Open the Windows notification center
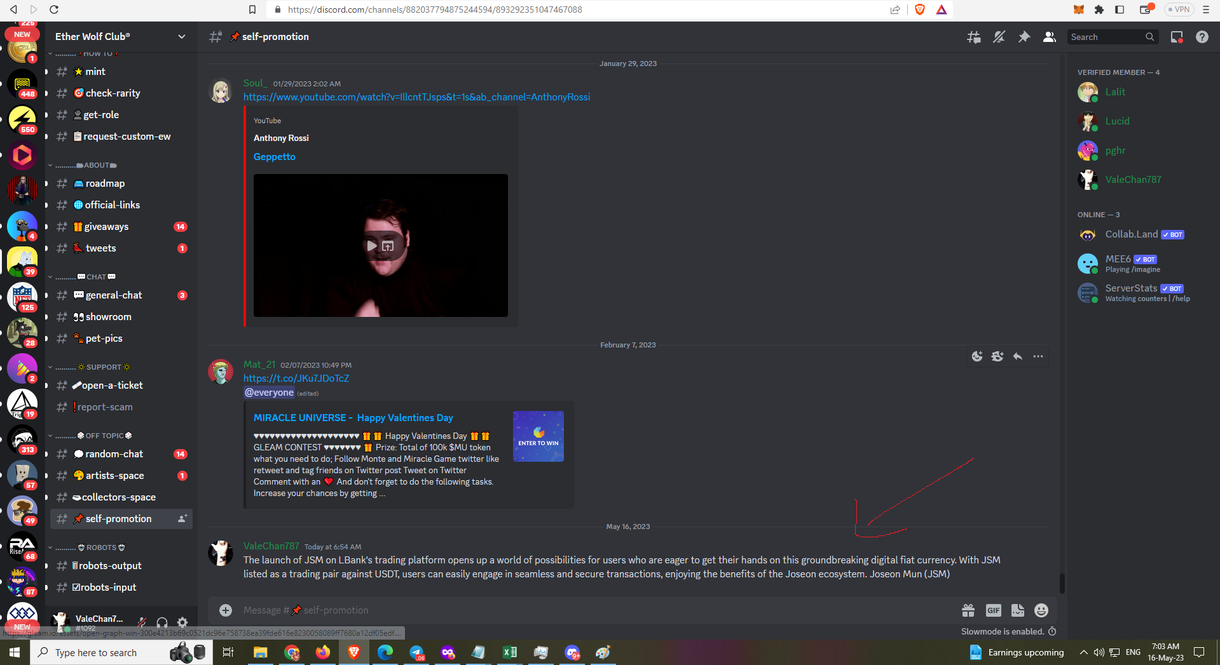1220x665 pixels. click(x=1200, y=652)
